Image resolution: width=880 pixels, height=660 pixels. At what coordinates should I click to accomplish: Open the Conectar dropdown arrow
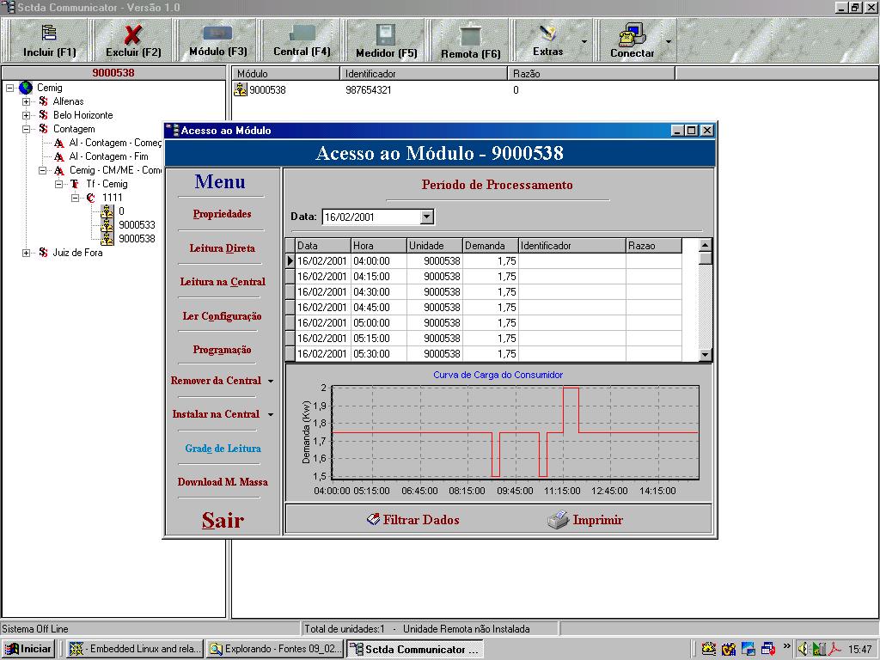pos(669,41)
